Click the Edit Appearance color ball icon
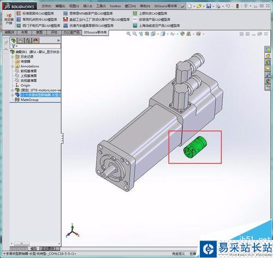 182,34
